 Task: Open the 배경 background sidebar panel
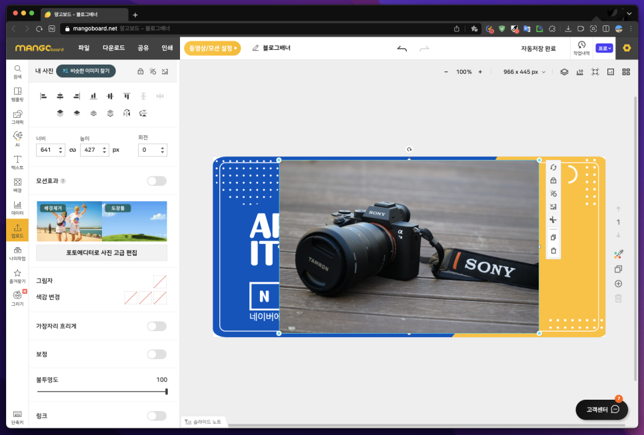pos(17,185)
